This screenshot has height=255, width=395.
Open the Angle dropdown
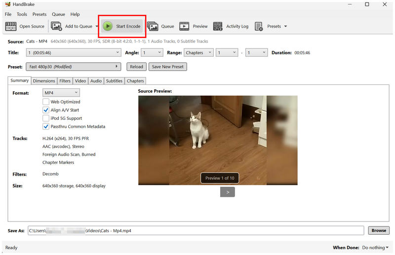pos(152,53)
